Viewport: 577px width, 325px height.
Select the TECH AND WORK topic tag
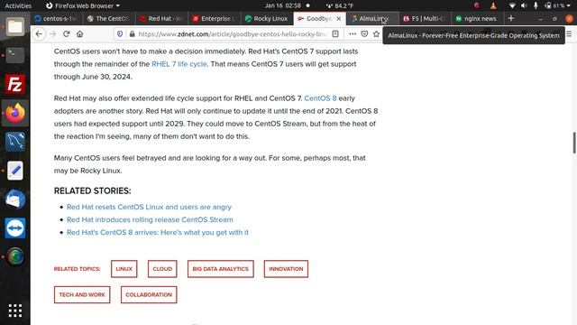pyautogui.click(x=82, y=295)
